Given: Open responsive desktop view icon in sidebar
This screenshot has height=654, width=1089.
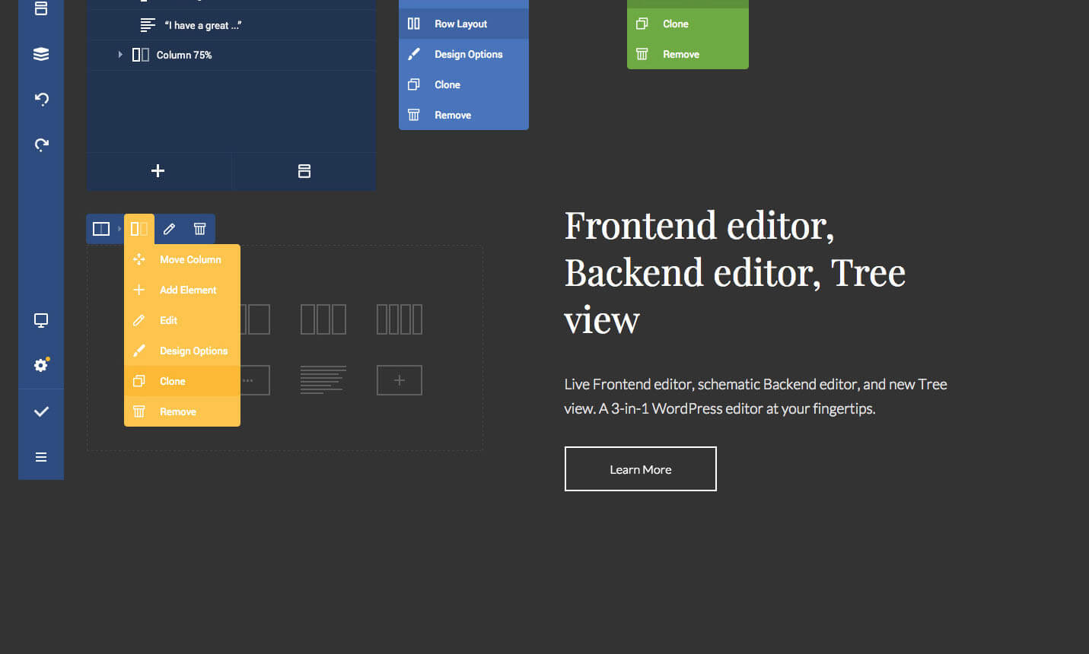Looking at the screenshot, I should [41, 320].
